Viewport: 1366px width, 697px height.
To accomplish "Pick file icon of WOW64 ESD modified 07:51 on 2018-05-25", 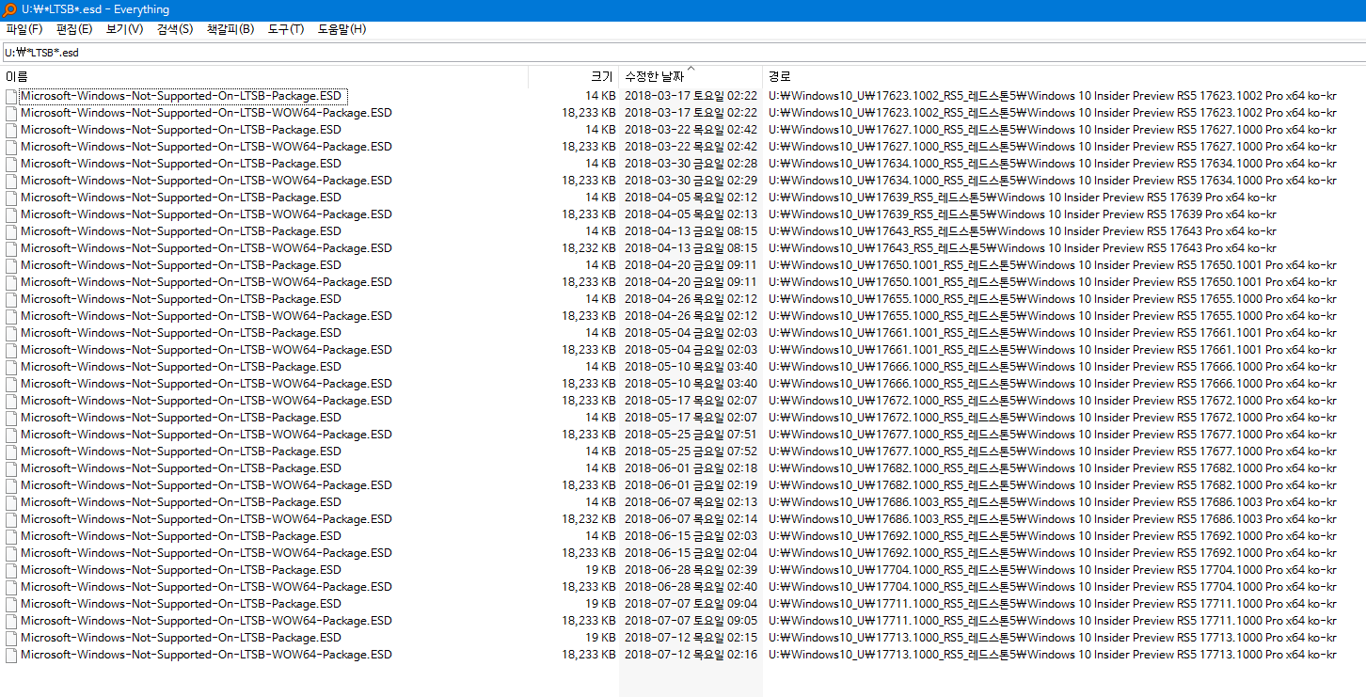I will coord(11,435).
